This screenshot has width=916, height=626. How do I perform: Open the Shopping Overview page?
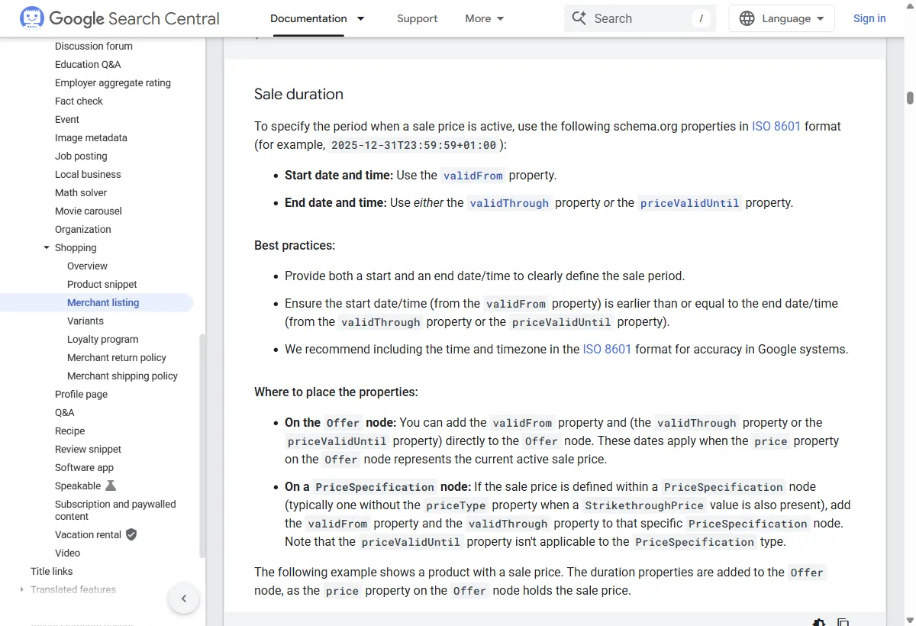click(87, 266)
